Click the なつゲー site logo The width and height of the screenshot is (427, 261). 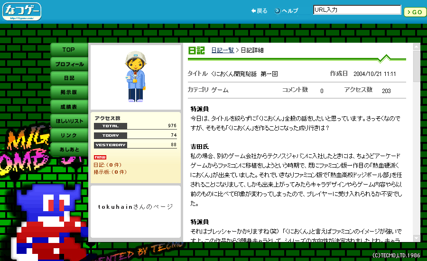(22, 11)
